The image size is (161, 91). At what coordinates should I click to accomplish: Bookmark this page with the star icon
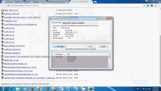(144, 6)
